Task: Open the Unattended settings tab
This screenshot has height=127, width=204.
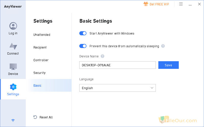Action: 42,35
